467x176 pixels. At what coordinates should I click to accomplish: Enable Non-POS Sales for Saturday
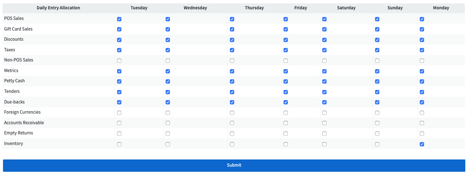(x=324, y=61)
